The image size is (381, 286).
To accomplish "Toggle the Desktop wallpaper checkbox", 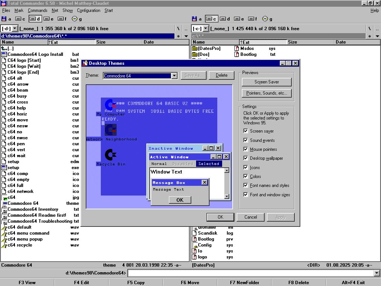I will [246, 158].
